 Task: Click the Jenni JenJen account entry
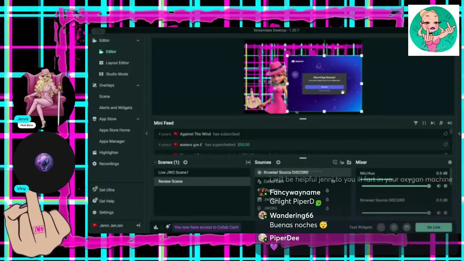tap(111, 225)
